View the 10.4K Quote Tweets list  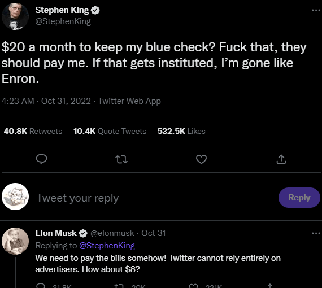coord(110,131)
